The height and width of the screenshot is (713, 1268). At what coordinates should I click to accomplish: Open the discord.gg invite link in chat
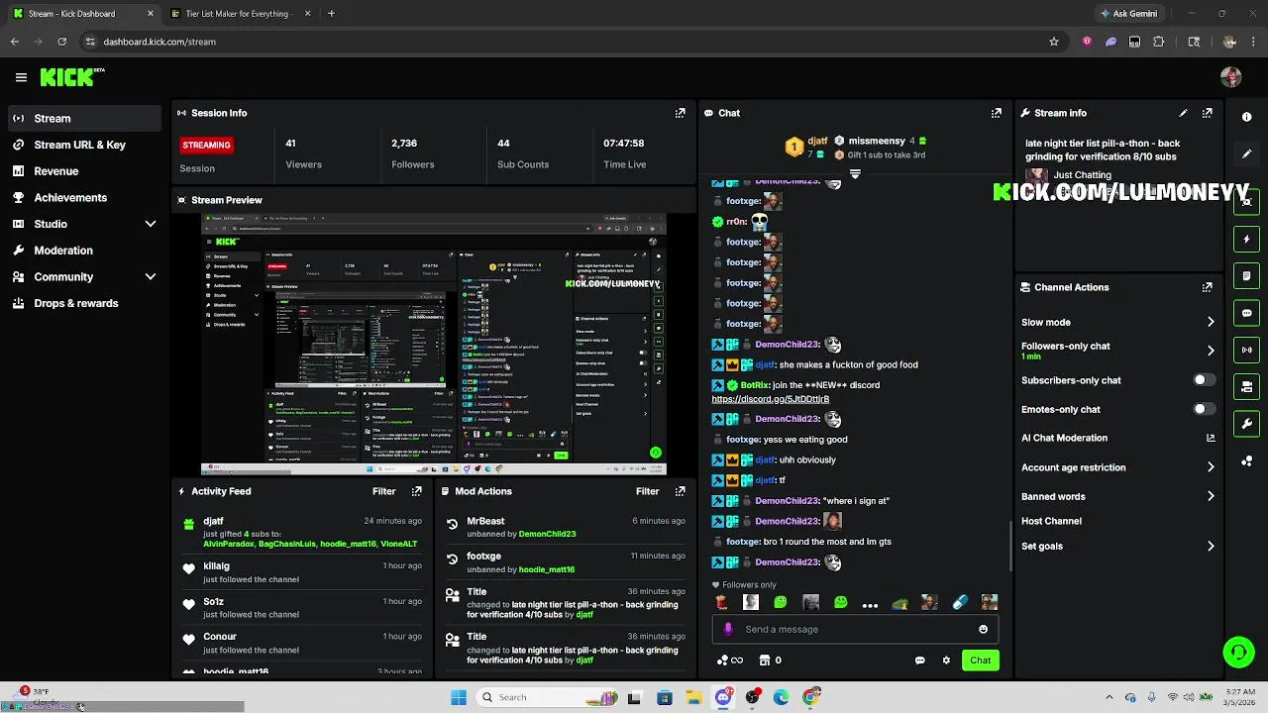(770, 399)
